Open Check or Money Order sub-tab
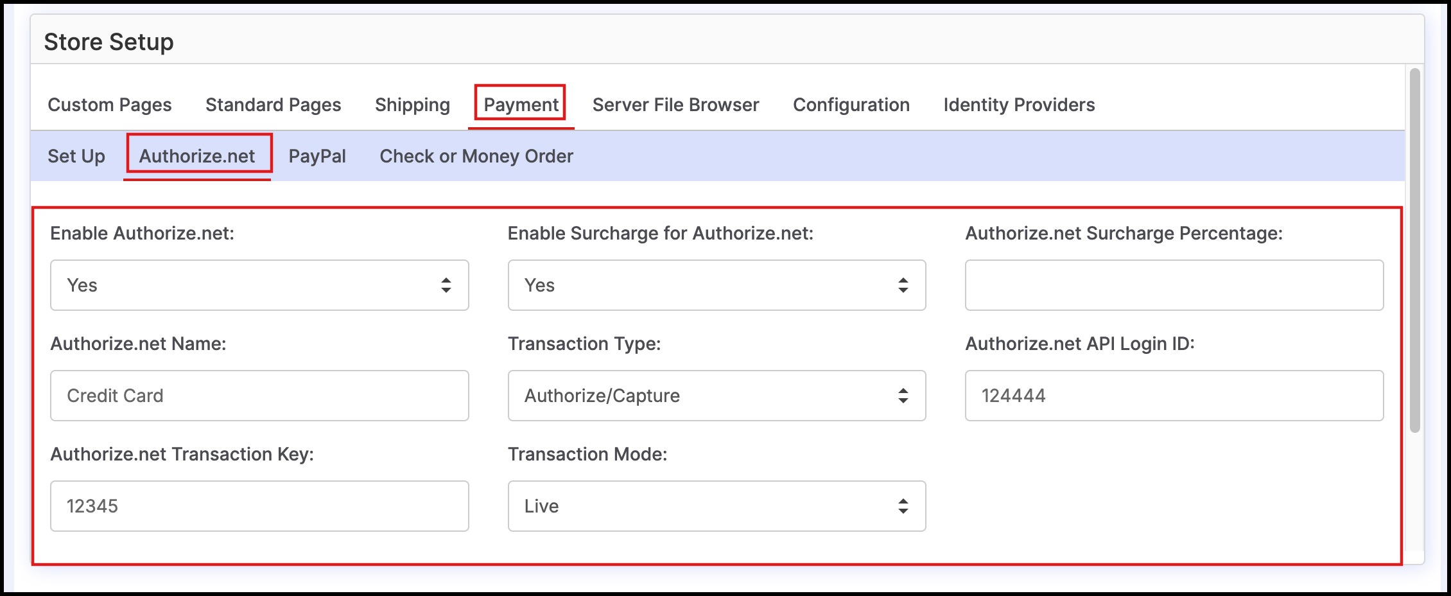 [x=476, y=156]
